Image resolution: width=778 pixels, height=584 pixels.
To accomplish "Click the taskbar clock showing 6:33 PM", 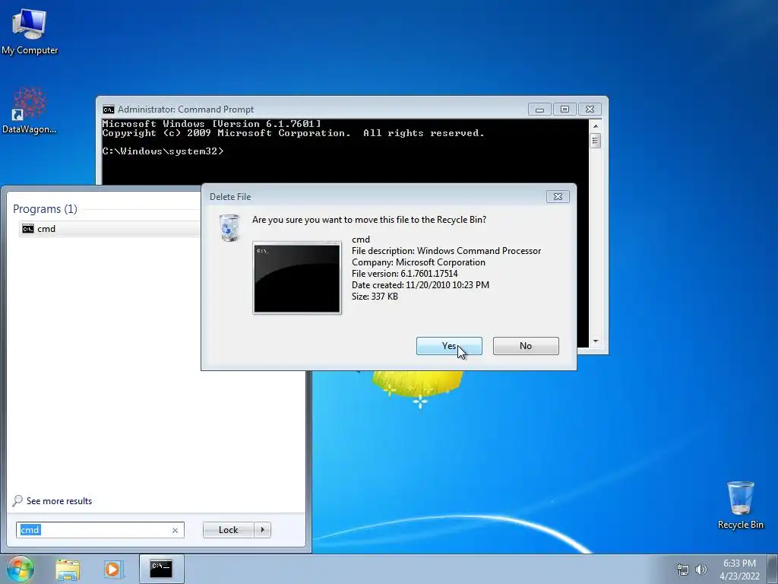I will (x=739, y=570).
